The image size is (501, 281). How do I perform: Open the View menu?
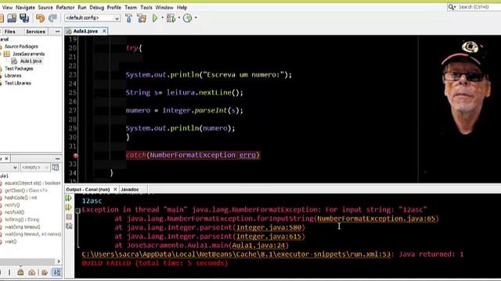click(x=7, y=7)
